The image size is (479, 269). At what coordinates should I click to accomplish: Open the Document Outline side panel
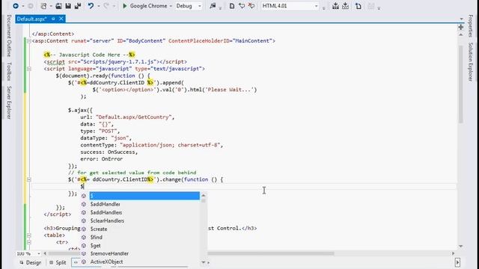tap(9, 36)
